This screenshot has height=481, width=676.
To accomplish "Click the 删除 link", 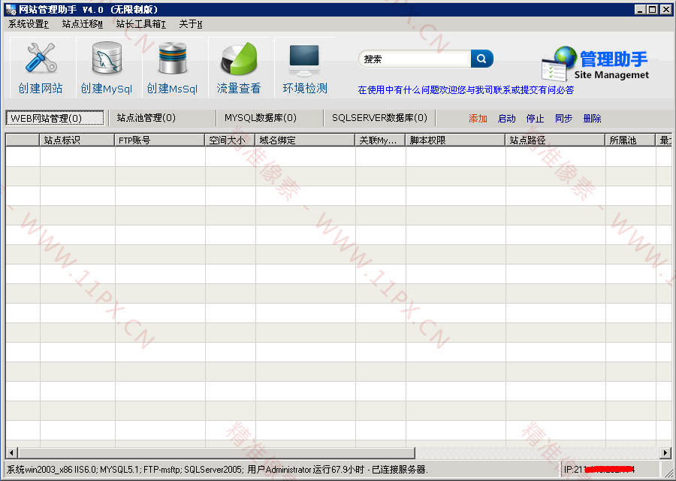I will [x=592, y=119].
